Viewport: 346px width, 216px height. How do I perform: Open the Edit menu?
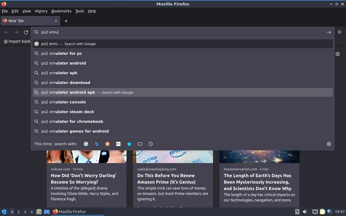(x=15, y=11)
